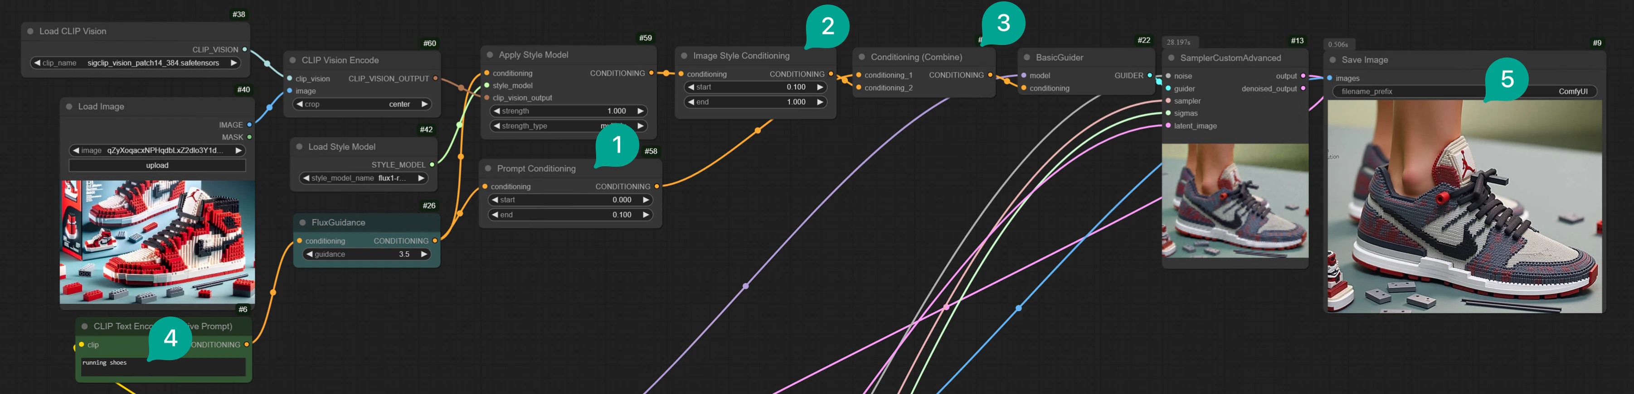Click the Conditioning (Combine) node title

(x=917, y=57)
